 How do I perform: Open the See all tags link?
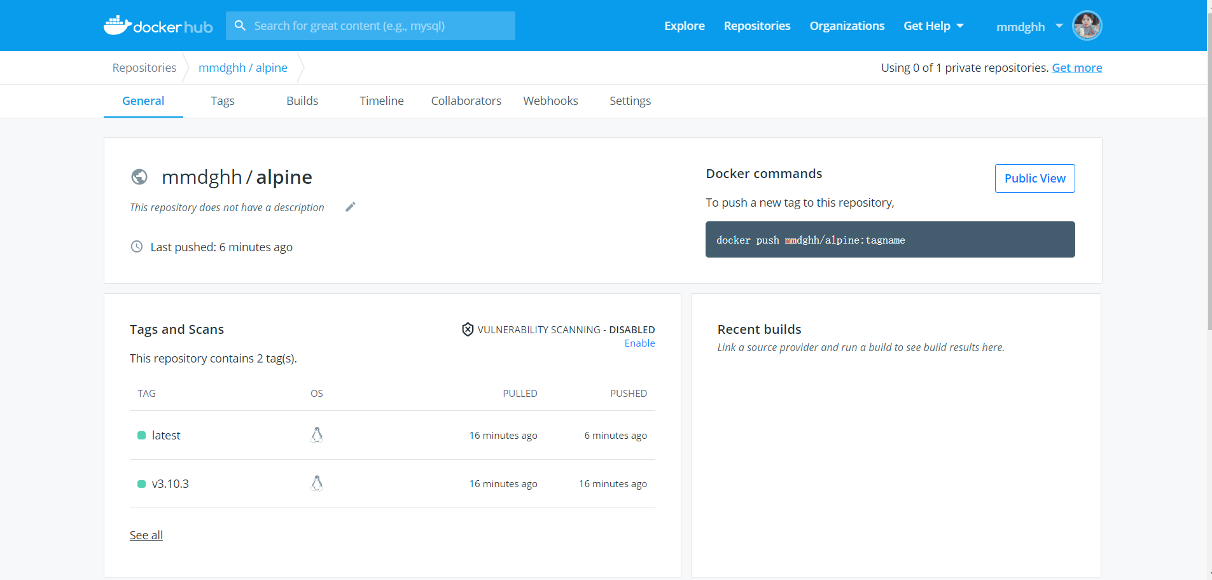[146, 535]
